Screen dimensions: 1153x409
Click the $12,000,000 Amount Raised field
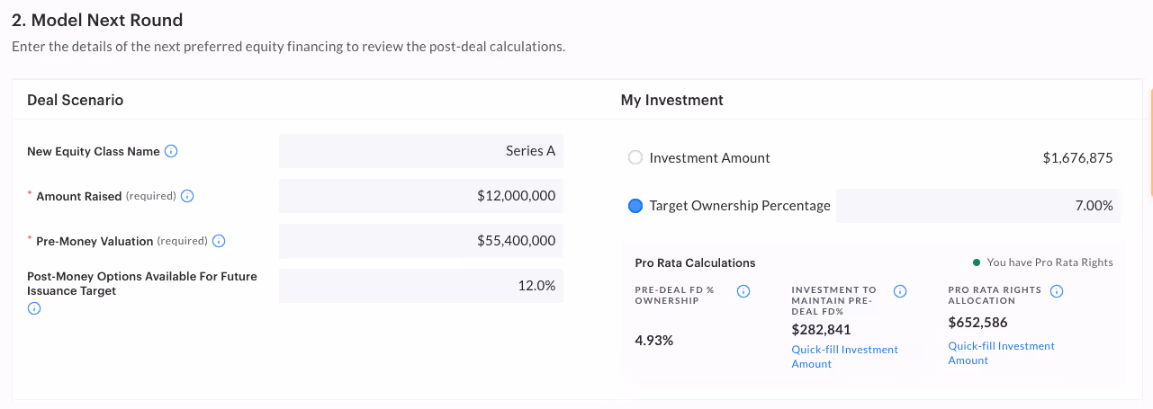421,196
